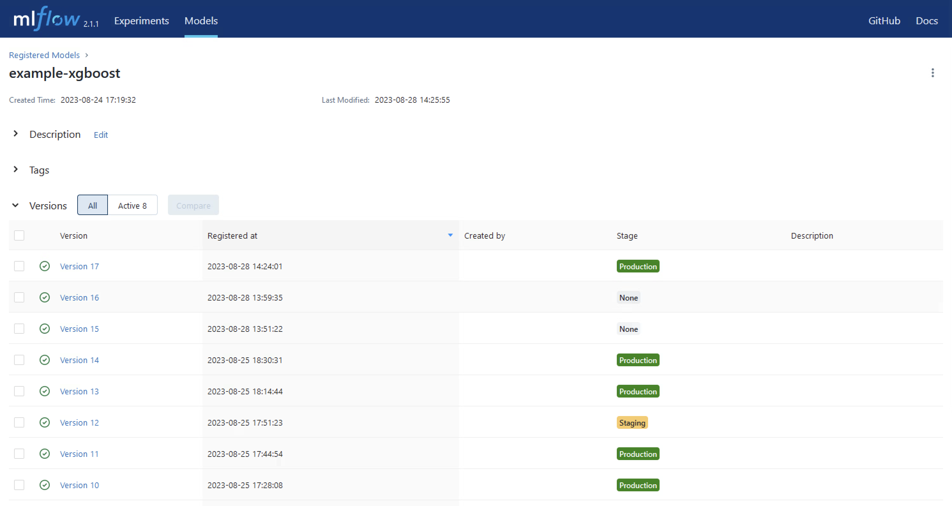Open Version 14 details
Screen dimensions: 952x506
point(79,360)
